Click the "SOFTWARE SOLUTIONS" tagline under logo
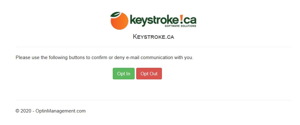This screenshot has width=300, height=125. pos(180,26)
